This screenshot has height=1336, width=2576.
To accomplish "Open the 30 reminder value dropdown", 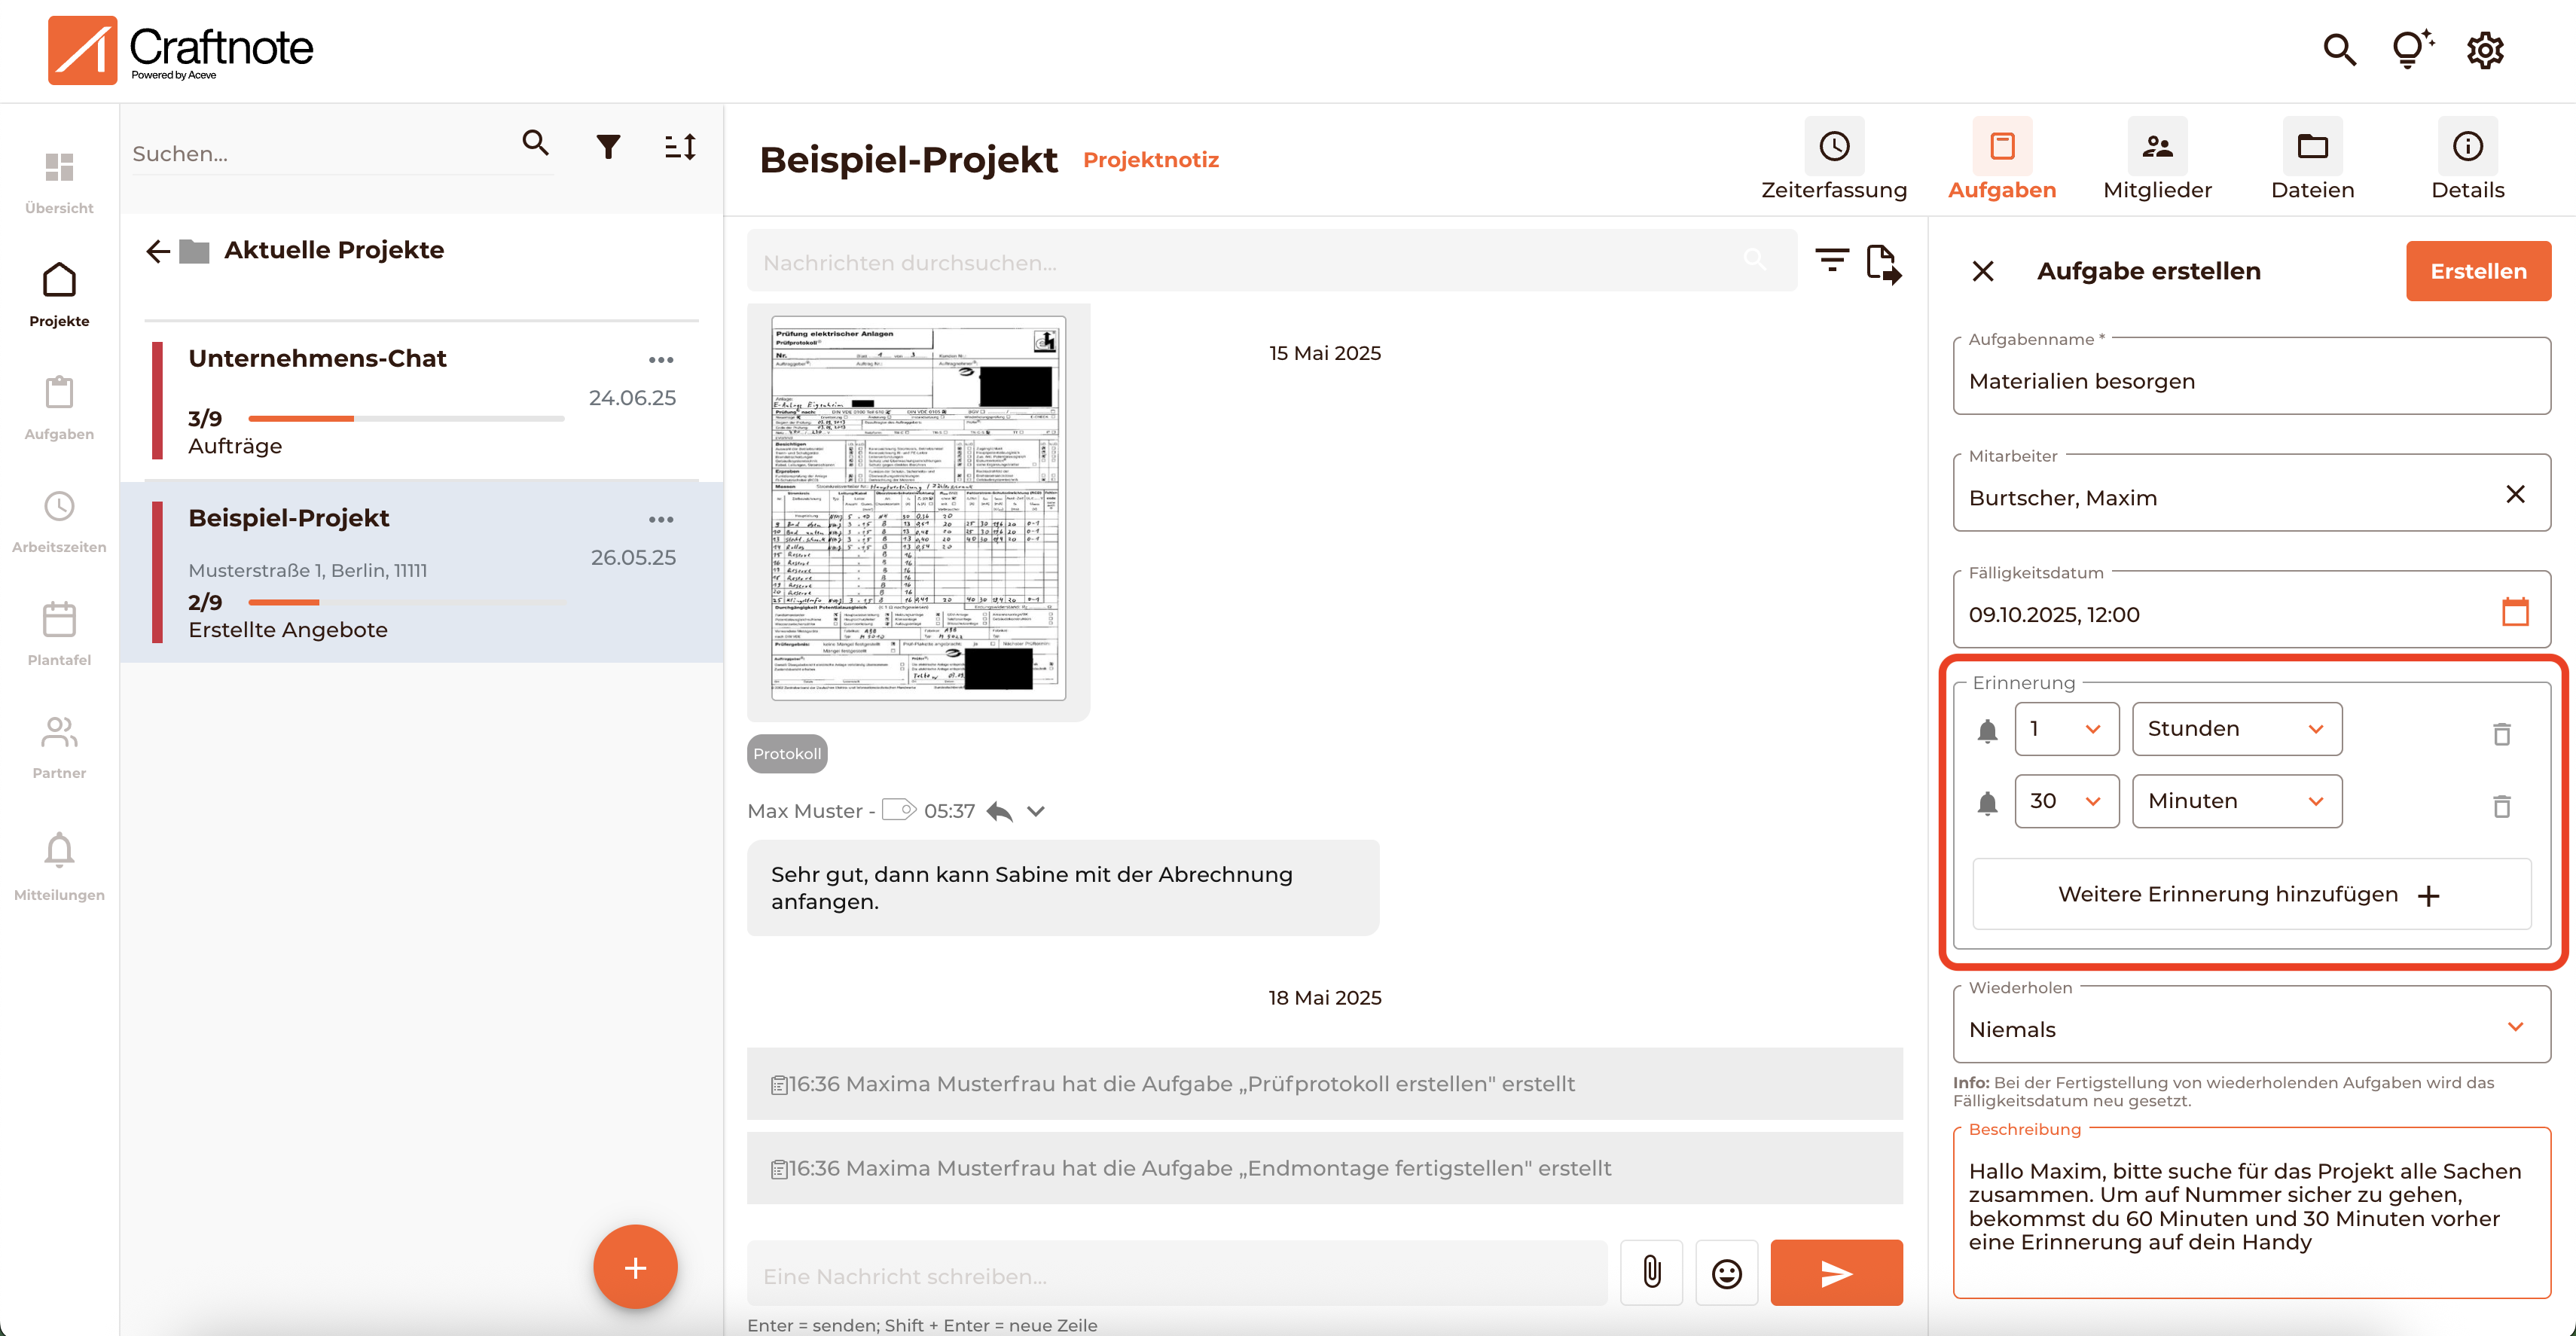I will point(2066,801).
